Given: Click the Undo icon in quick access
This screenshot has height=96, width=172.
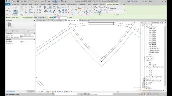Looking at the screenshot, I should point(25,1).
